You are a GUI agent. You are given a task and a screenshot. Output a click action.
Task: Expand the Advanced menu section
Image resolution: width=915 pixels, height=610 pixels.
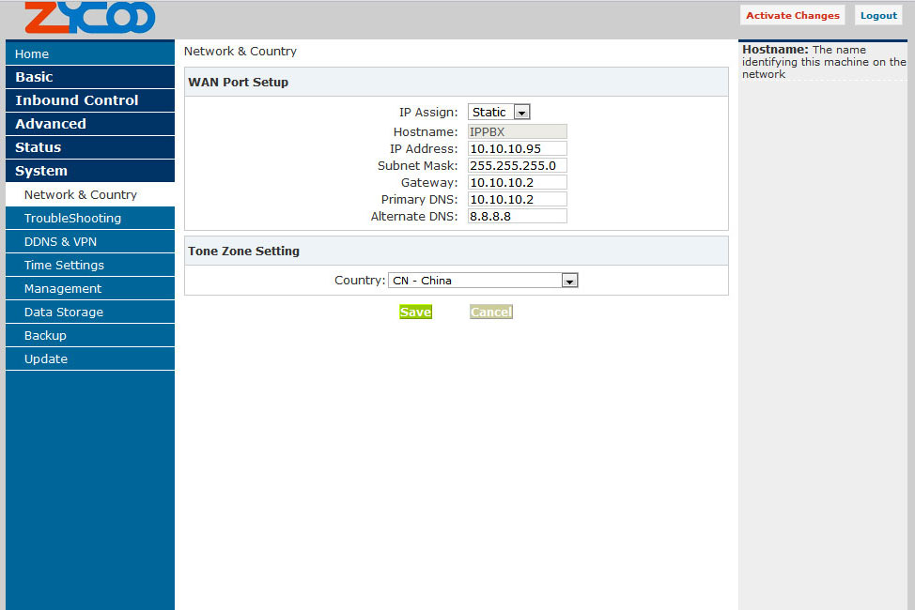pyautogui.click(x=89, y=124)
